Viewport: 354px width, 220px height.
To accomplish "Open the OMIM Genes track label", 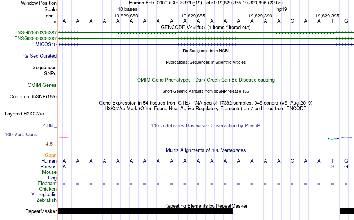I will coord(42,85).
